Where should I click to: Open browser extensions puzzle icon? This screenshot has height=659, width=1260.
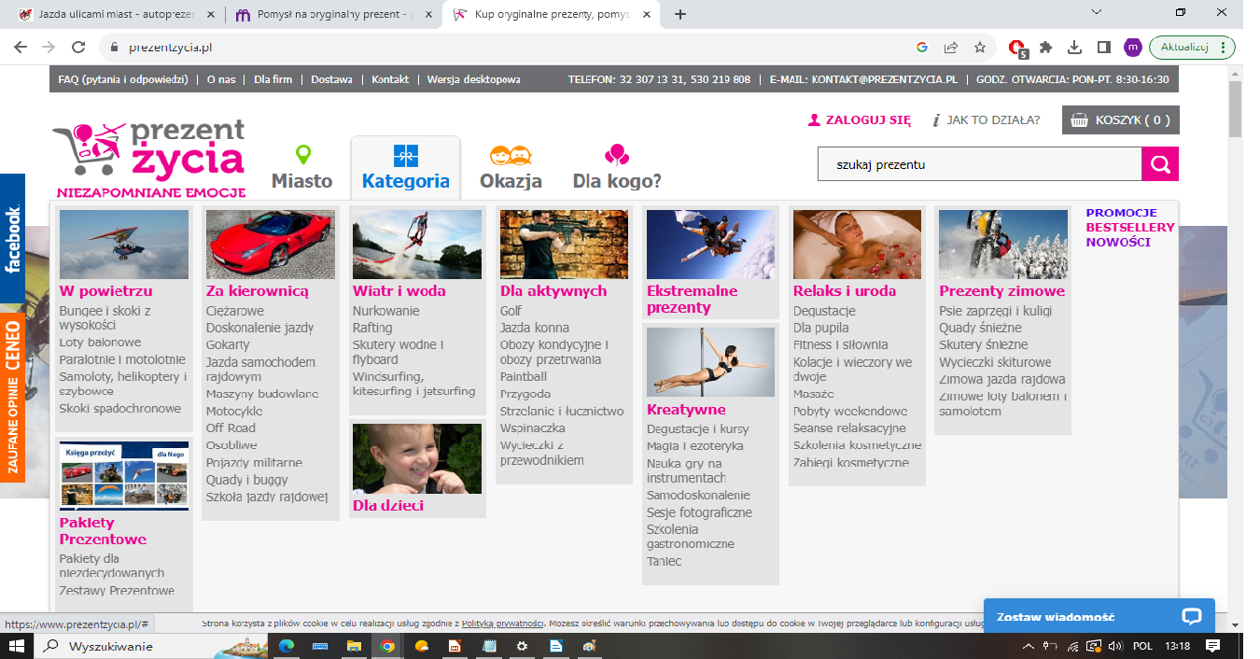pos(1045,47)
